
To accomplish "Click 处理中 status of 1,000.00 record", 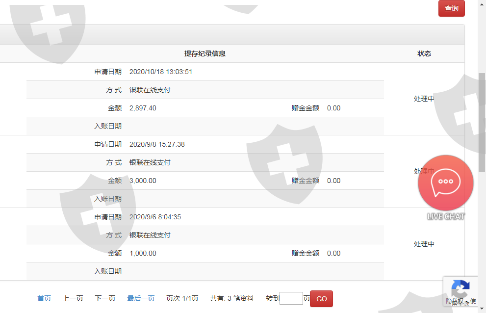I will click(x=424, y=244).
